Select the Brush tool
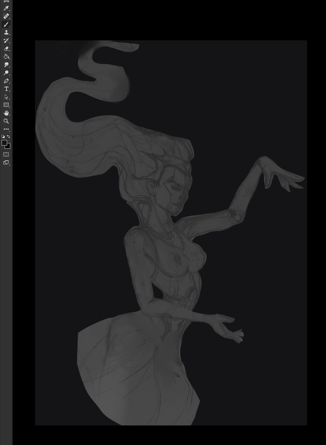Image resolution: width=326 pixels, height=445 pixels. pyautogui.click(x=6, y=25)
